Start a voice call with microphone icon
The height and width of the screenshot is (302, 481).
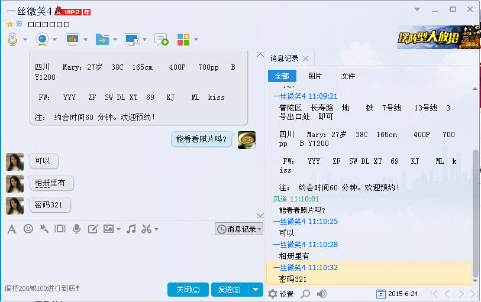pos(12,40)
